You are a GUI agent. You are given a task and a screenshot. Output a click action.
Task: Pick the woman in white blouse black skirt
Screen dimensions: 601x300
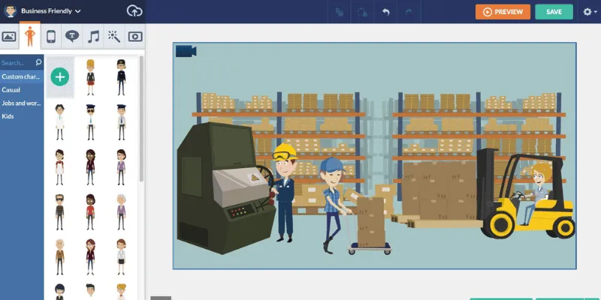tap(121, 256)
